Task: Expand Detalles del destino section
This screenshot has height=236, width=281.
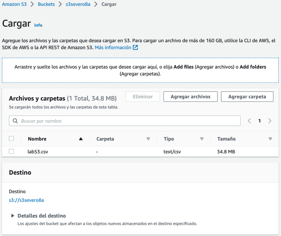Action: tap(13, 216)
